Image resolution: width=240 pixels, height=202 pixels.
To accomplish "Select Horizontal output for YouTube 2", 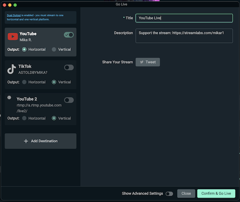I will 24,118.
